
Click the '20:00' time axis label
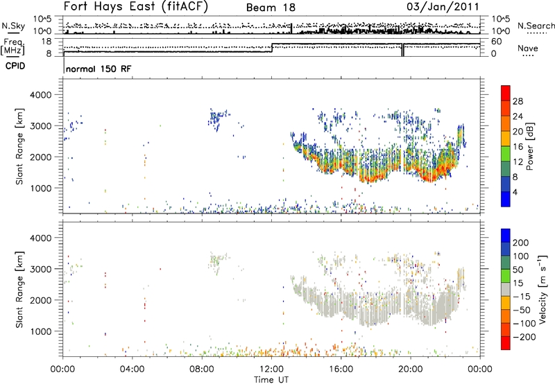pos(411,369)
